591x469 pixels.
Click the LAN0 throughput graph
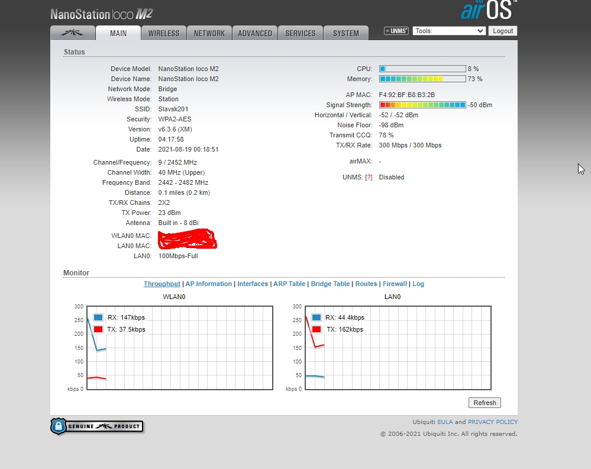point(398,348)
